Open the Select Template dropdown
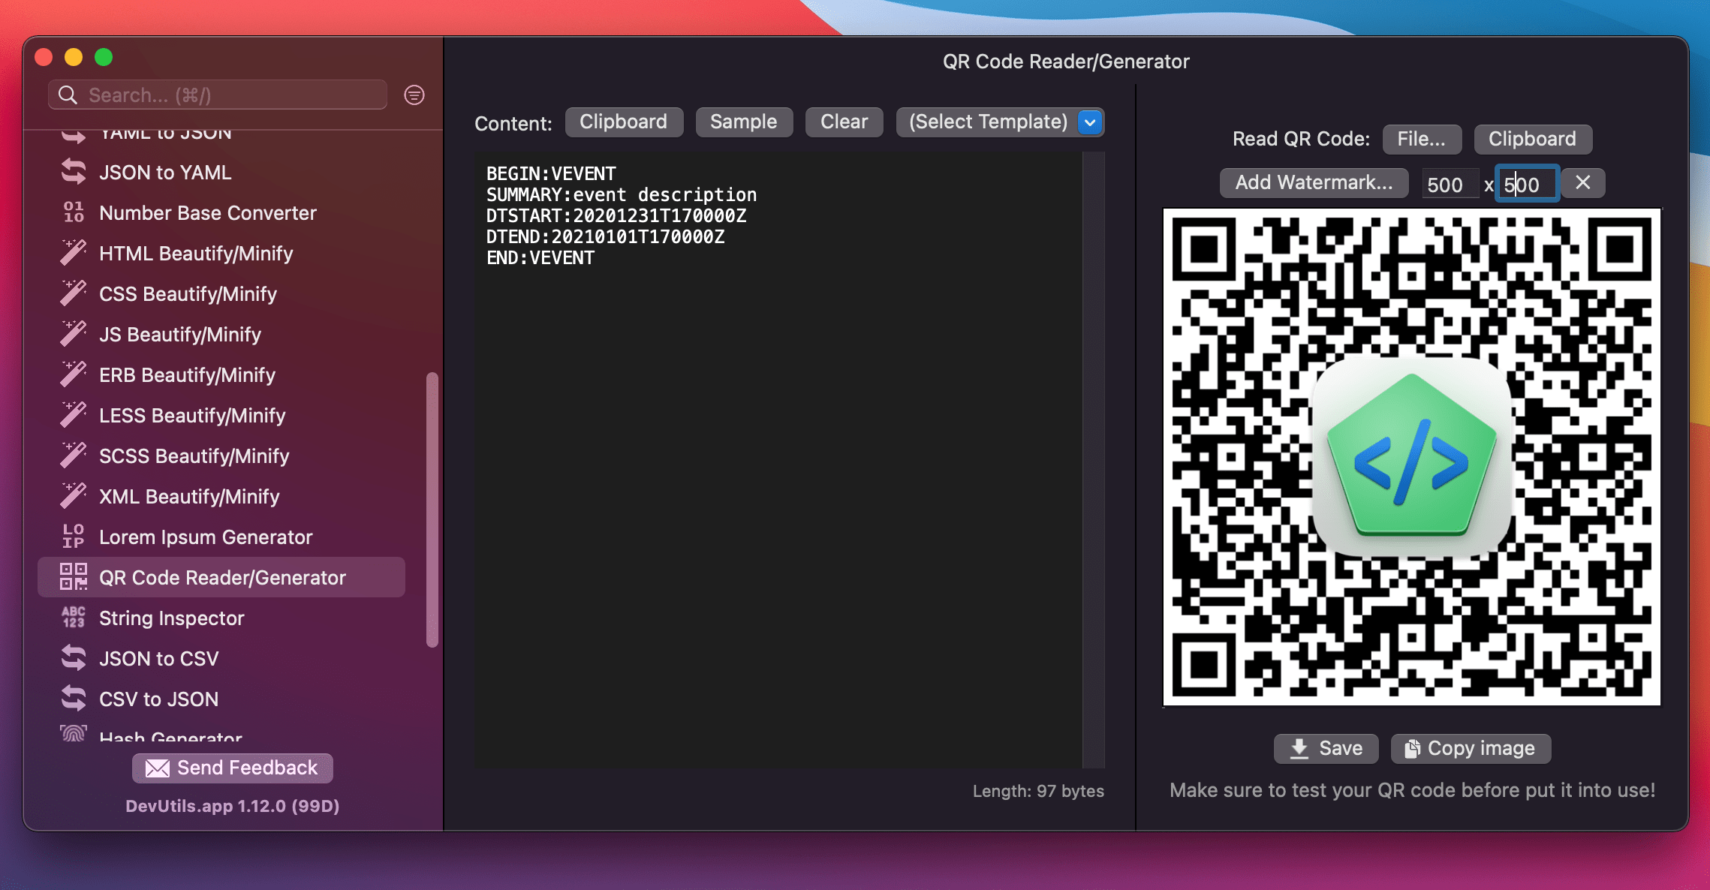The height and width of the screenshot is (890, 1710). point(1000,122)
